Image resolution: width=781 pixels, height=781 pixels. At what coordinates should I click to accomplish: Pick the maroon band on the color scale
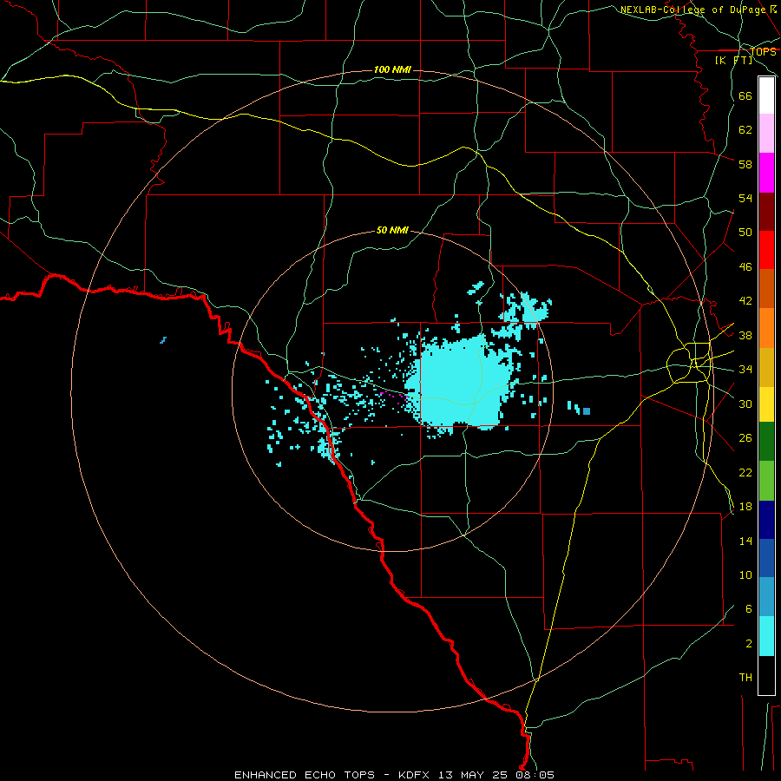pyautogui.click(x=766, y=212)
